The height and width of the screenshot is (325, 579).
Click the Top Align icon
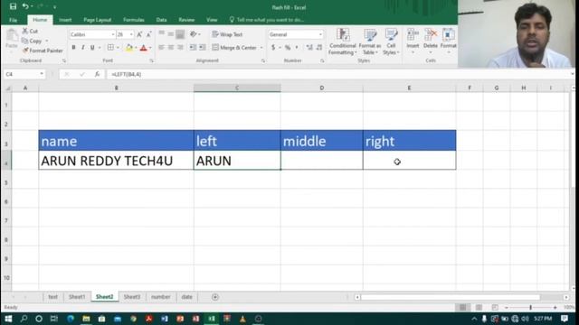(161, 34)
